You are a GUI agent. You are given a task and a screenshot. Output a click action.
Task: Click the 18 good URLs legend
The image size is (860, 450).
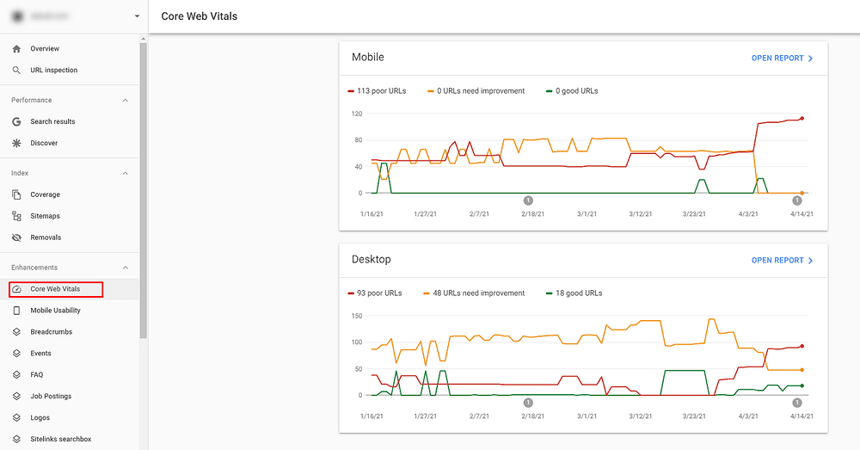[x=574, y=293]
